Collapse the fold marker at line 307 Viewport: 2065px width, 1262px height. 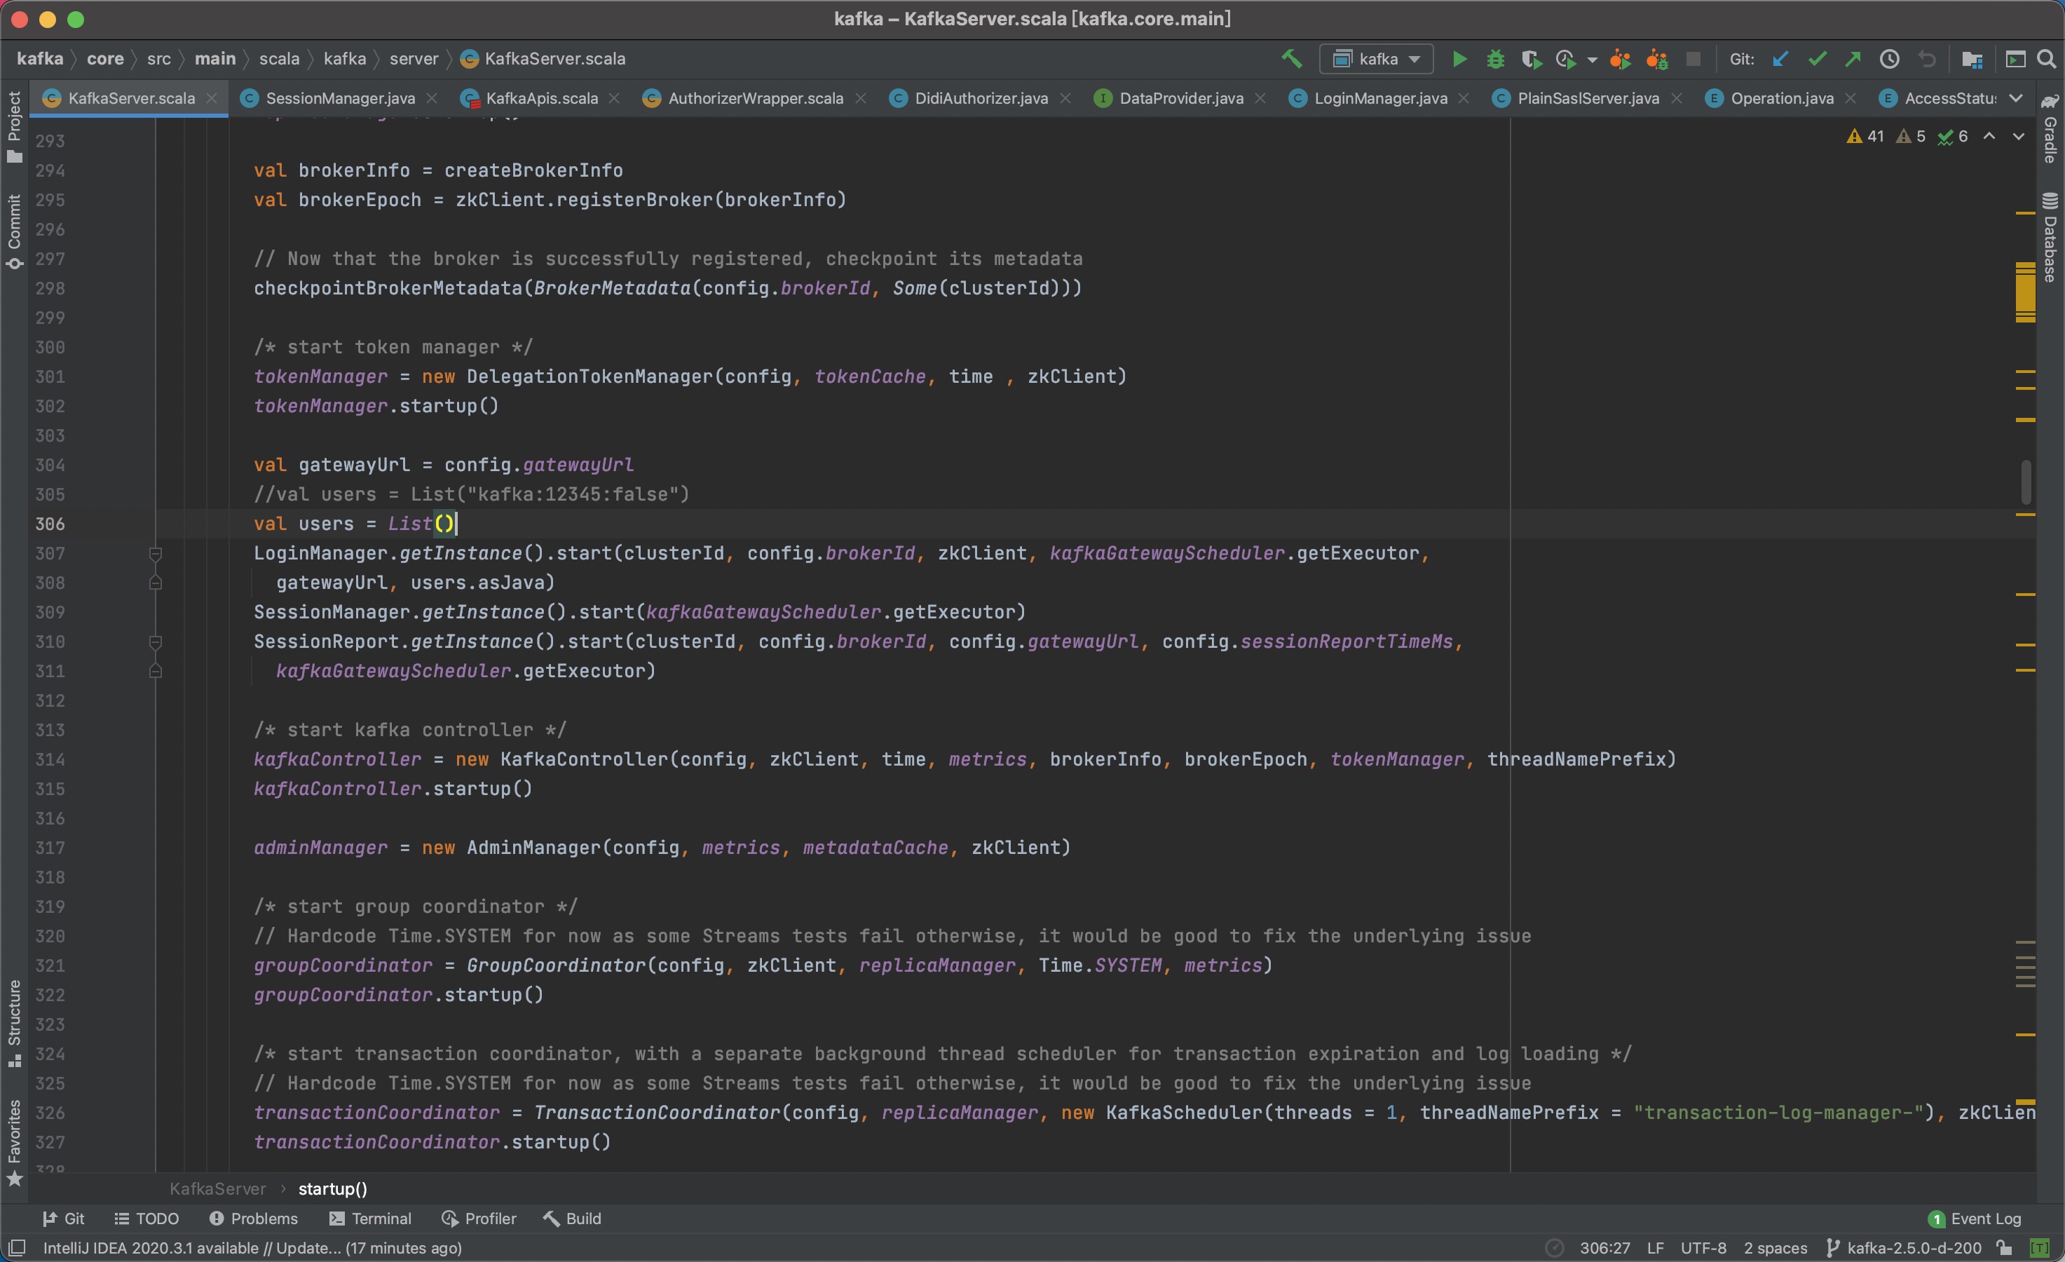(x=155, y=553)
